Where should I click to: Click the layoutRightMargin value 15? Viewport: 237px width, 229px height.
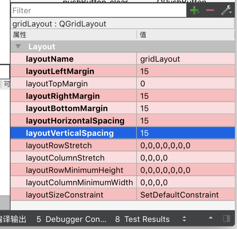(x=186, y=96)
